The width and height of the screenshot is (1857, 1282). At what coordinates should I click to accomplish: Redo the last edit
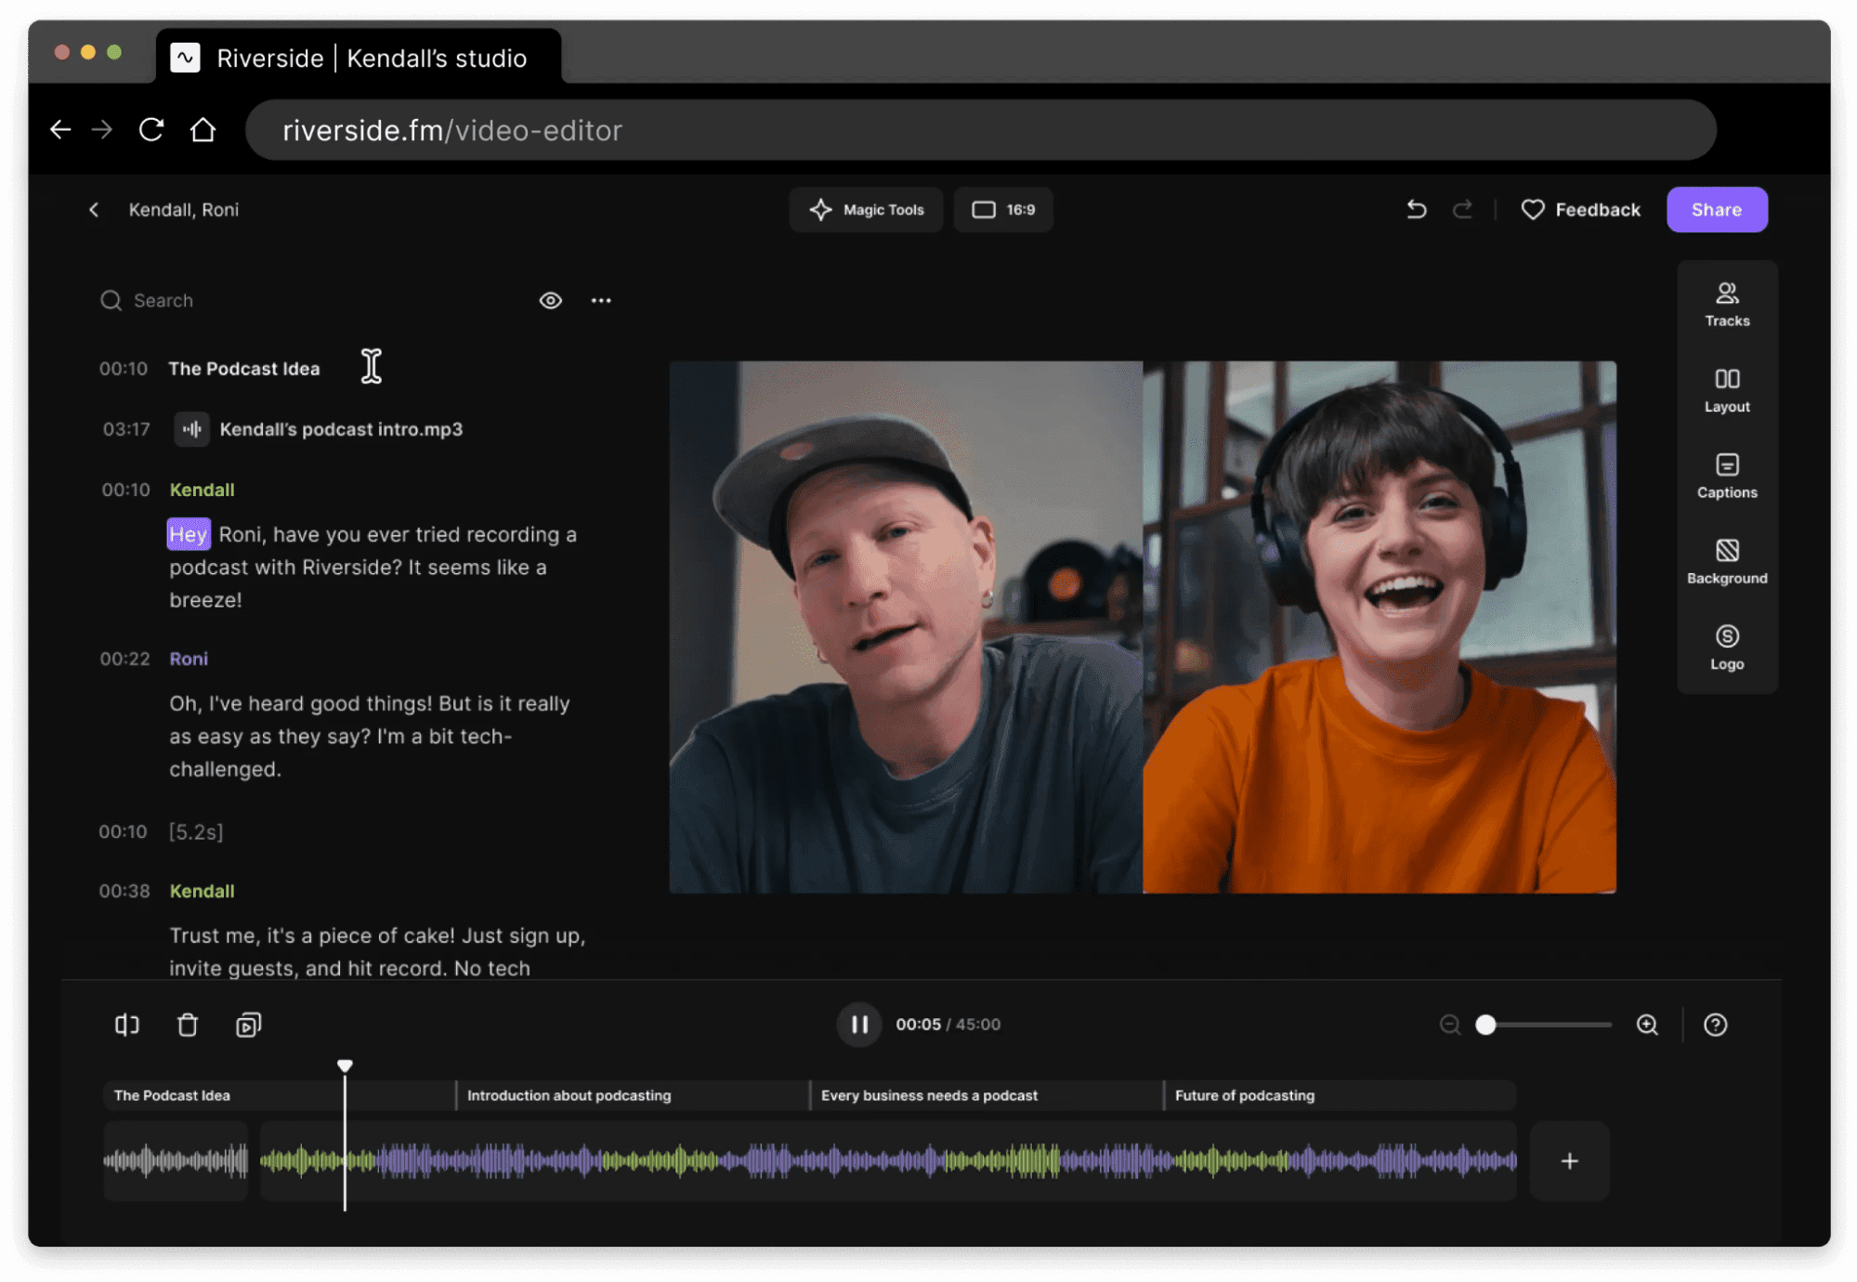click(x=1462, y=209)
